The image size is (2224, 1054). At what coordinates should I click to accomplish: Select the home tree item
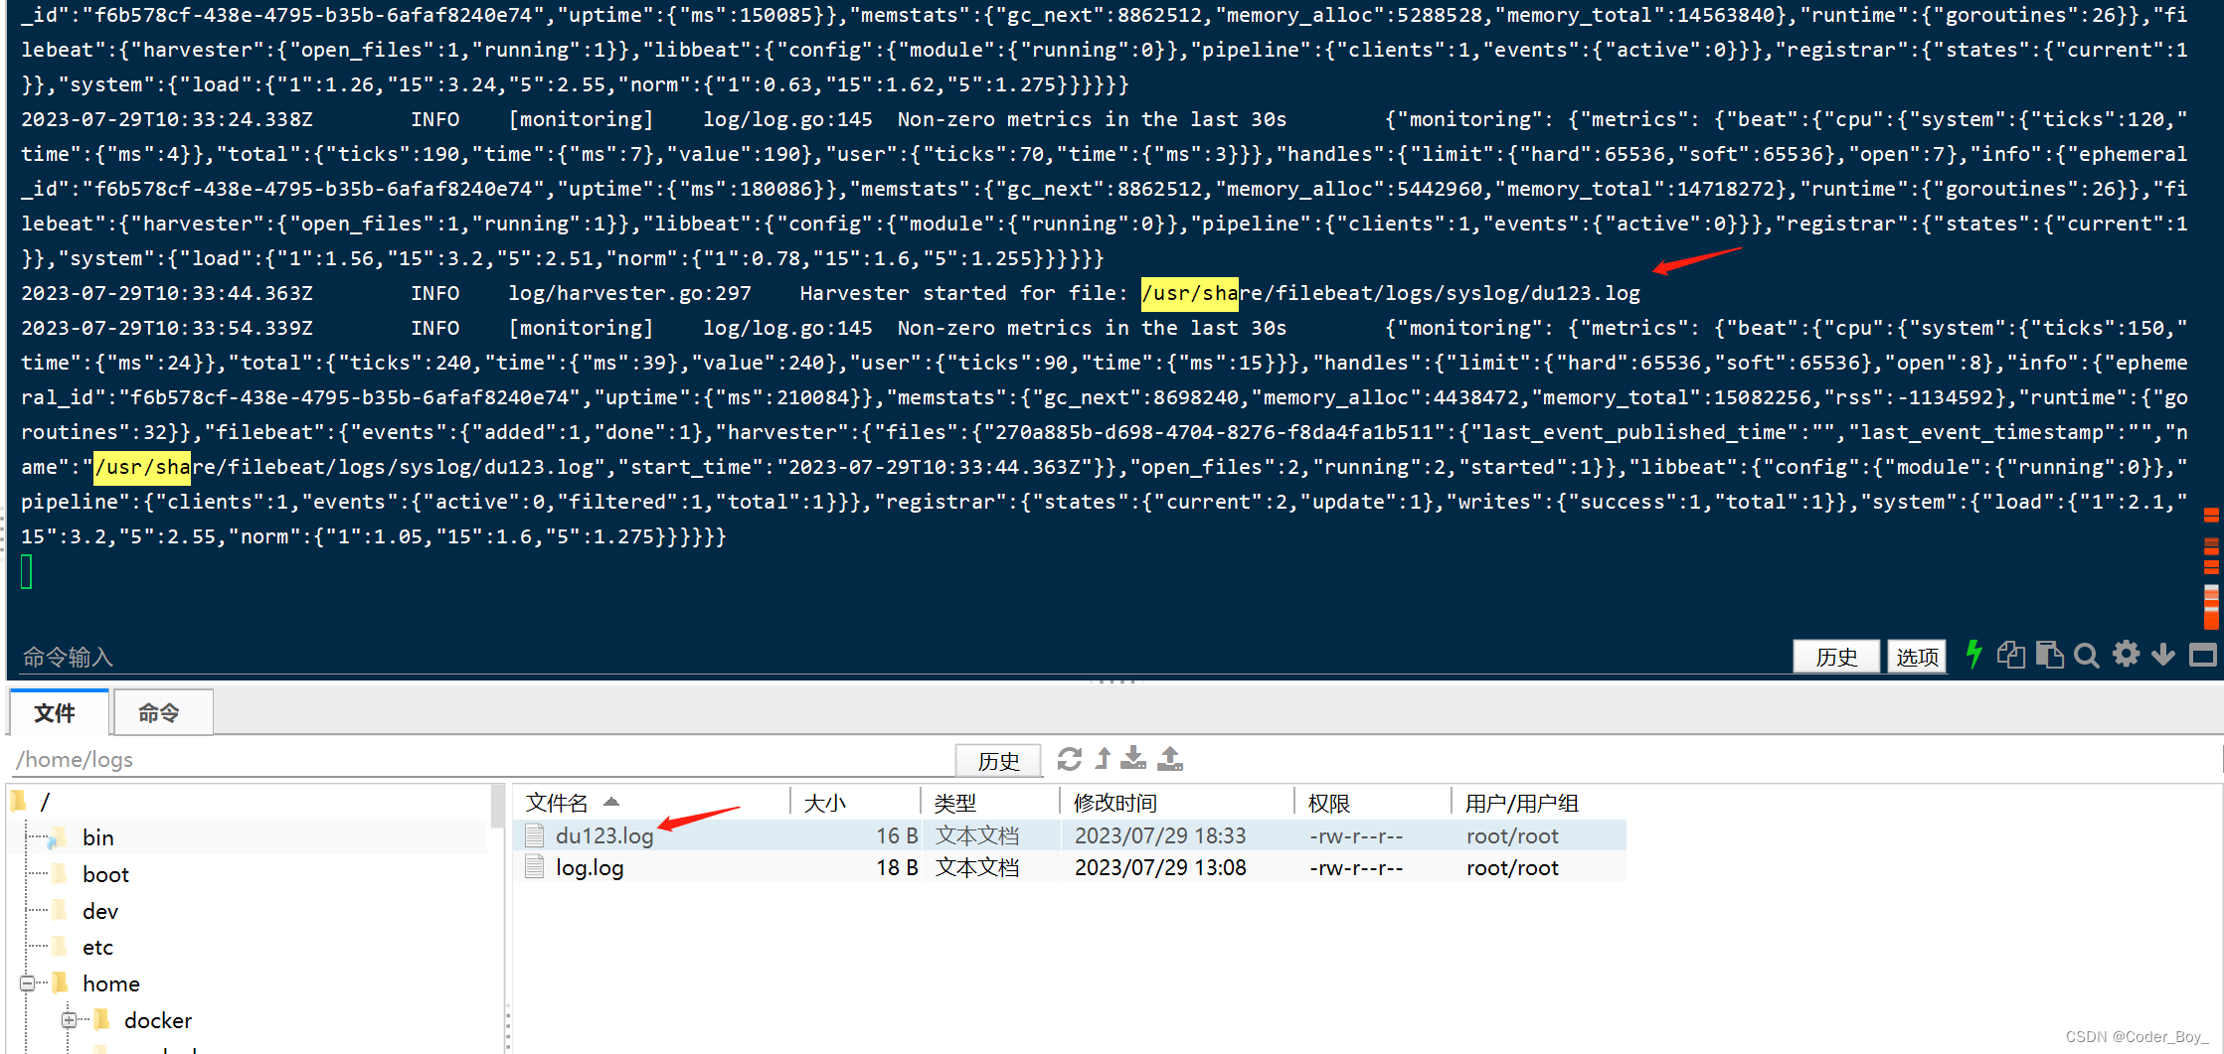pos(111,983)
